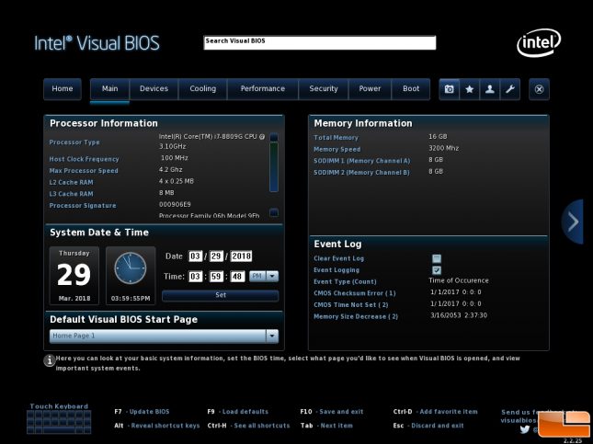This screenshot has width=593, height=444.
Task: Go to the Home tab
Action: click(63, 89)
